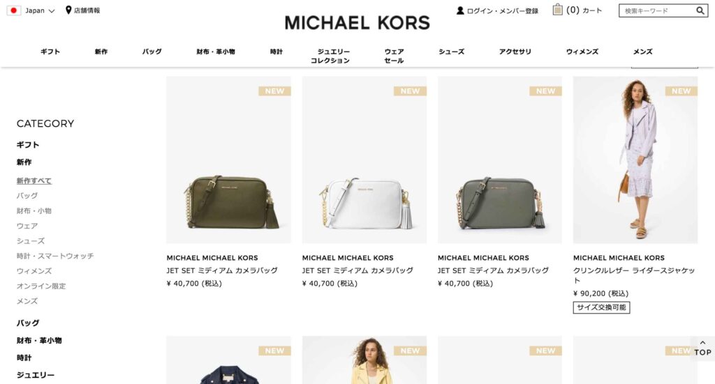
Task: Open the olive green camera bag thumbnail
Action: pos(228,160)
